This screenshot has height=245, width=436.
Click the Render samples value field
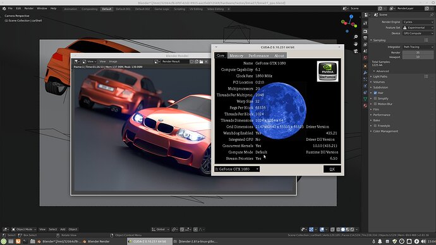[418, 52]
